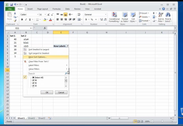The width and height of the screenshot is (183, 126).
Task: Open Sort & Filter menu
Action: [x=161, y=17]
